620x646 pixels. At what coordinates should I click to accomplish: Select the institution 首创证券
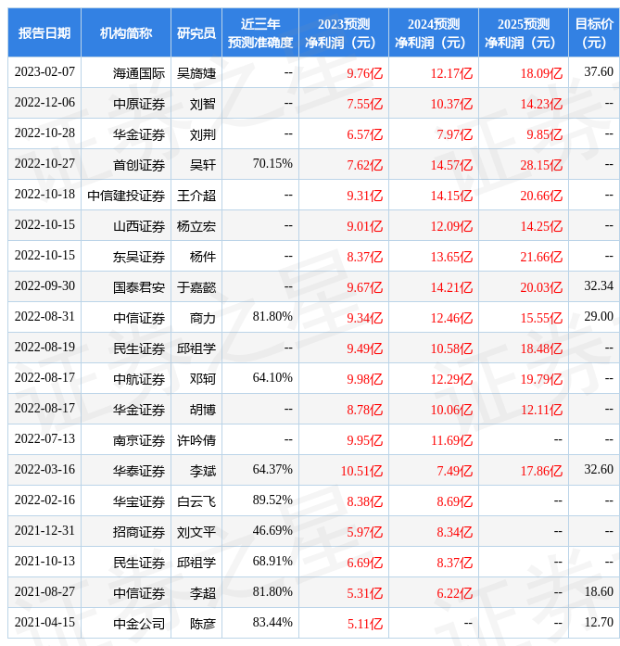139,165
